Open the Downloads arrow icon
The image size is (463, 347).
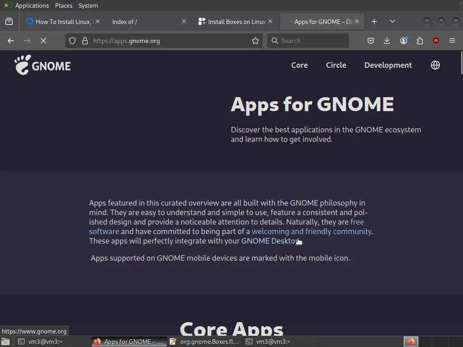pyautogui.click(x=387, y=41)
